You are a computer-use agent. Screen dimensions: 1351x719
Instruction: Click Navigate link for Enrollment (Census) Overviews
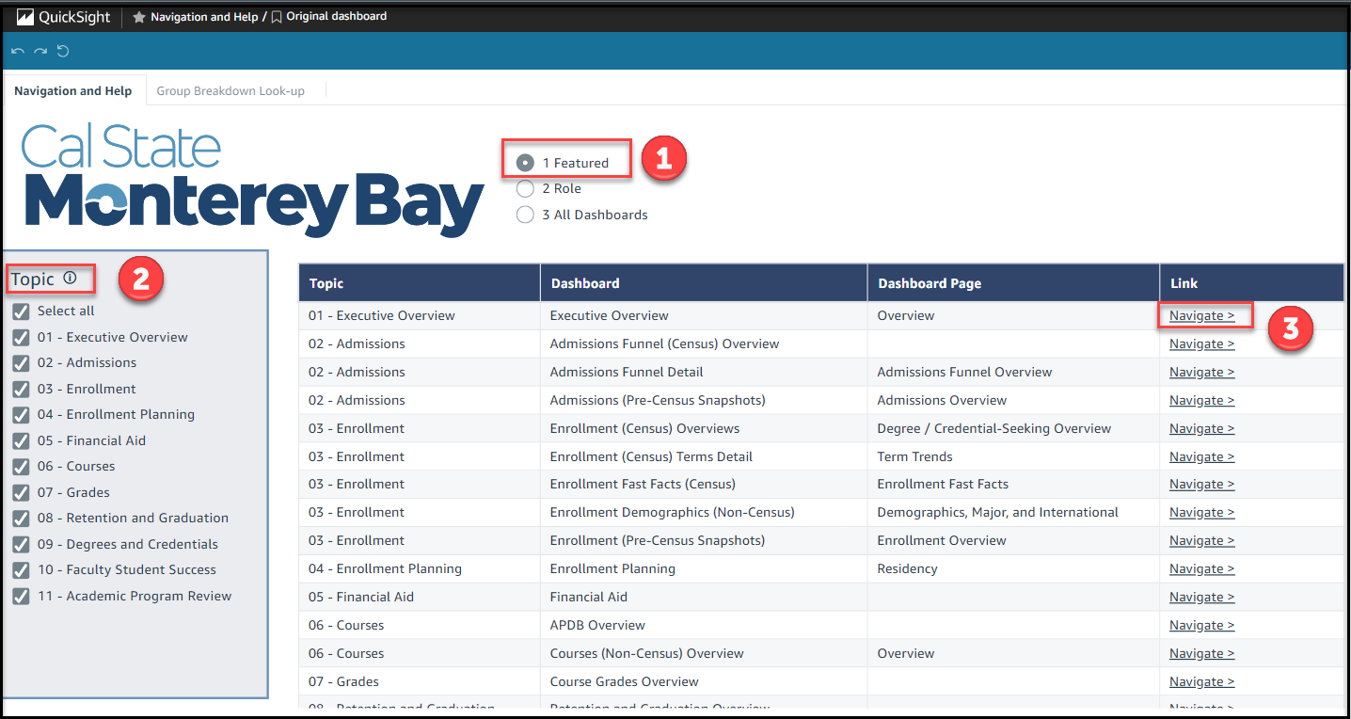(x=1201, y=428)
